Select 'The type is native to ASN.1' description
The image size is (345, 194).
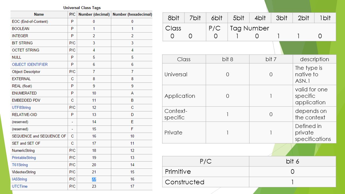[315, 74]
